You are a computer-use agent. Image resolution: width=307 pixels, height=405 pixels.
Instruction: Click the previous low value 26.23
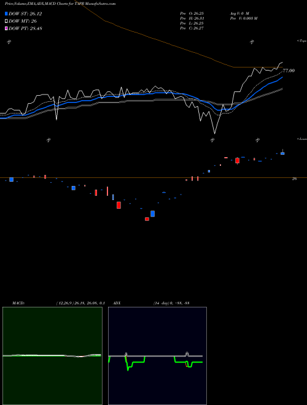coord(192,23)
